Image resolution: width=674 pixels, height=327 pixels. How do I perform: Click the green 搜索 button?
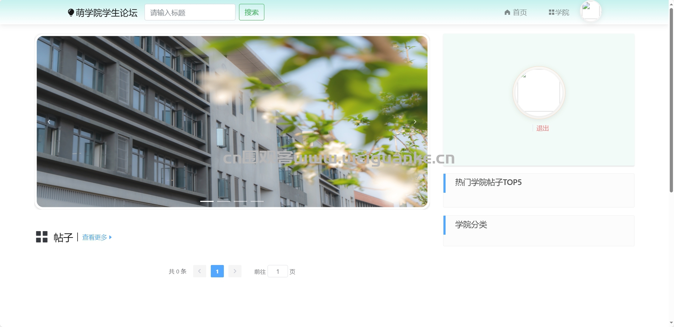252,12
